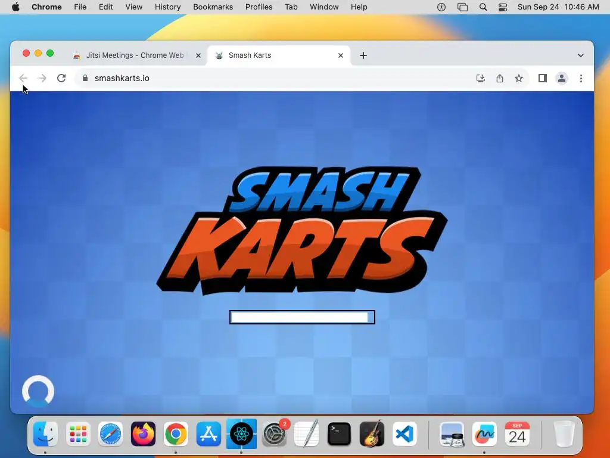Open the React atom app in the Dock

[241, 434]
